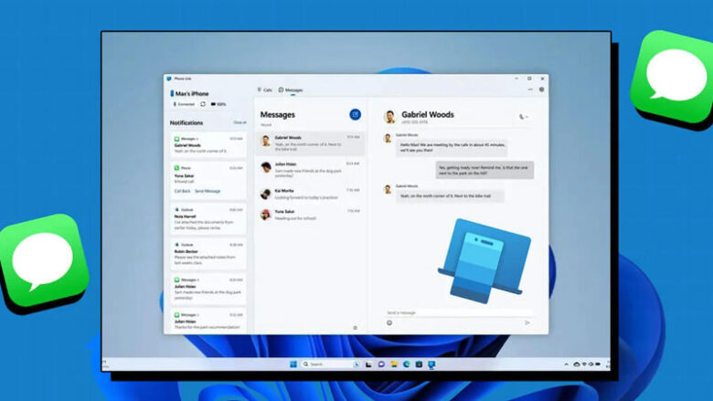Click the Outlook icon on Nola Harrell notification
This screenshot has width=713, height=401.
(x=177, y=209)
